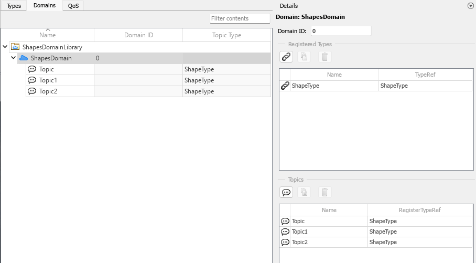The height and width of the screenshot is (263, 476).
Task: Collapse the ShapesDomain tree node
Action: pyautogui.click(x=13, y=58)
